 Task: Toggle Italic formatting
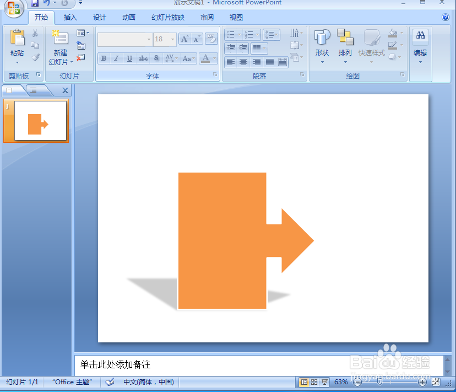click(x=117, y=58)
